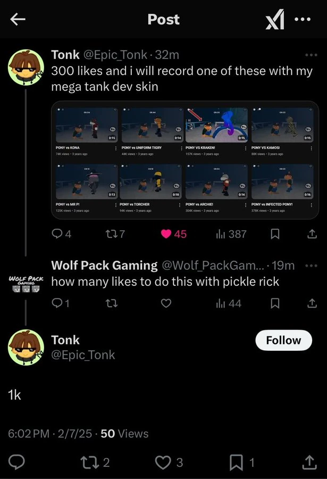The width and height of the screenshot is (327, 479).
Task: Open the Grok xAI icon
Action: (275, 20)
